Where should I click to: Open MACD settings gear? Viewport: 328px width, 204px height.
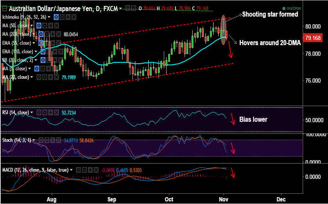[x=84, y=170]
